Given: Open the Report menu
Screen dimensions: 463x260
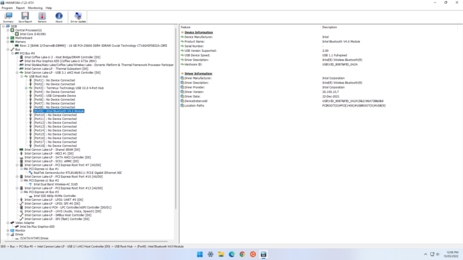Looking at the screenshot, I should (21, 8).
